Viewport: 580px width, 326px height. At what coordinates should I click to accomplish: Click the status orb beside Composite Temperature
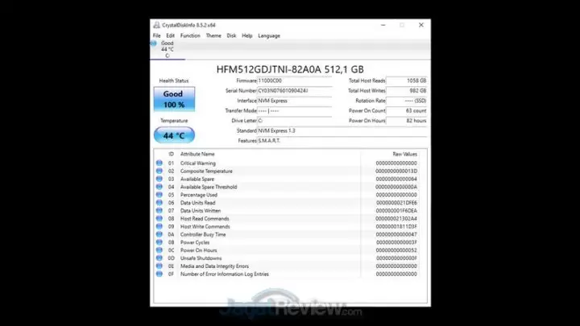[x=159, y=171]
